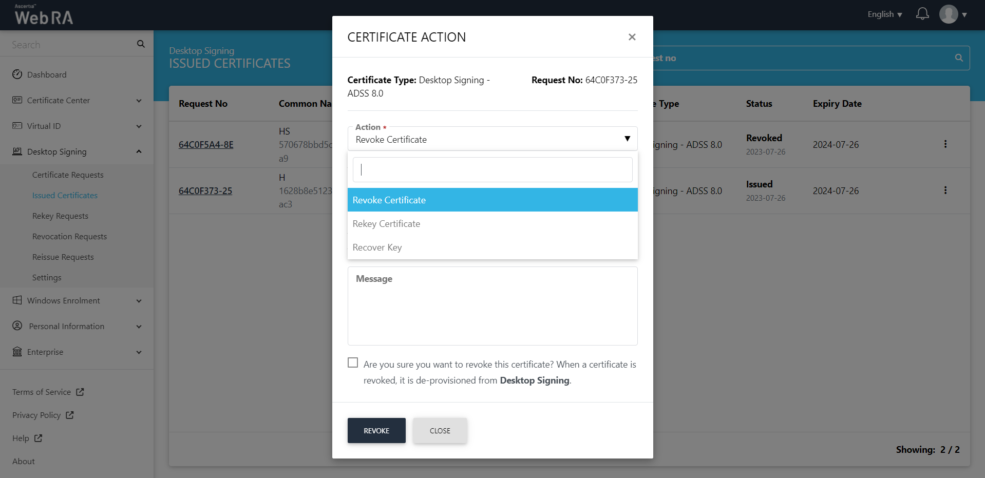This screenshot has height=478, width=985.
Task: Close the Certificate Action dialog with X
Action: coord(632,37)
